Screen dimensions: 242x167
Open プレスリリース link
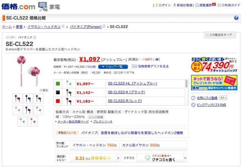[x=103, y=122]
